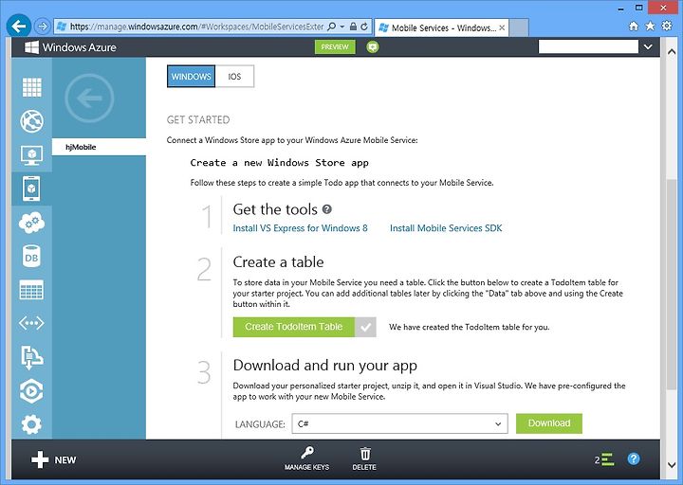Click browser back arrow button
This screenshot has height=485, width=683.
click(x=19, y=27)
